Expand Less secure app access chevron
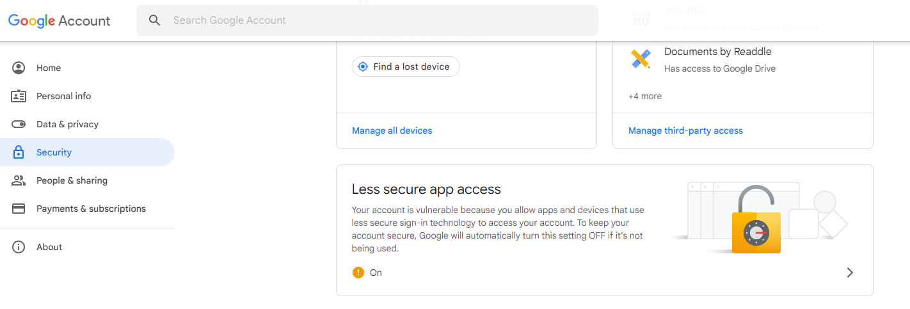The height and width of the screenshot is (309, 910). (x=850, y=273)
